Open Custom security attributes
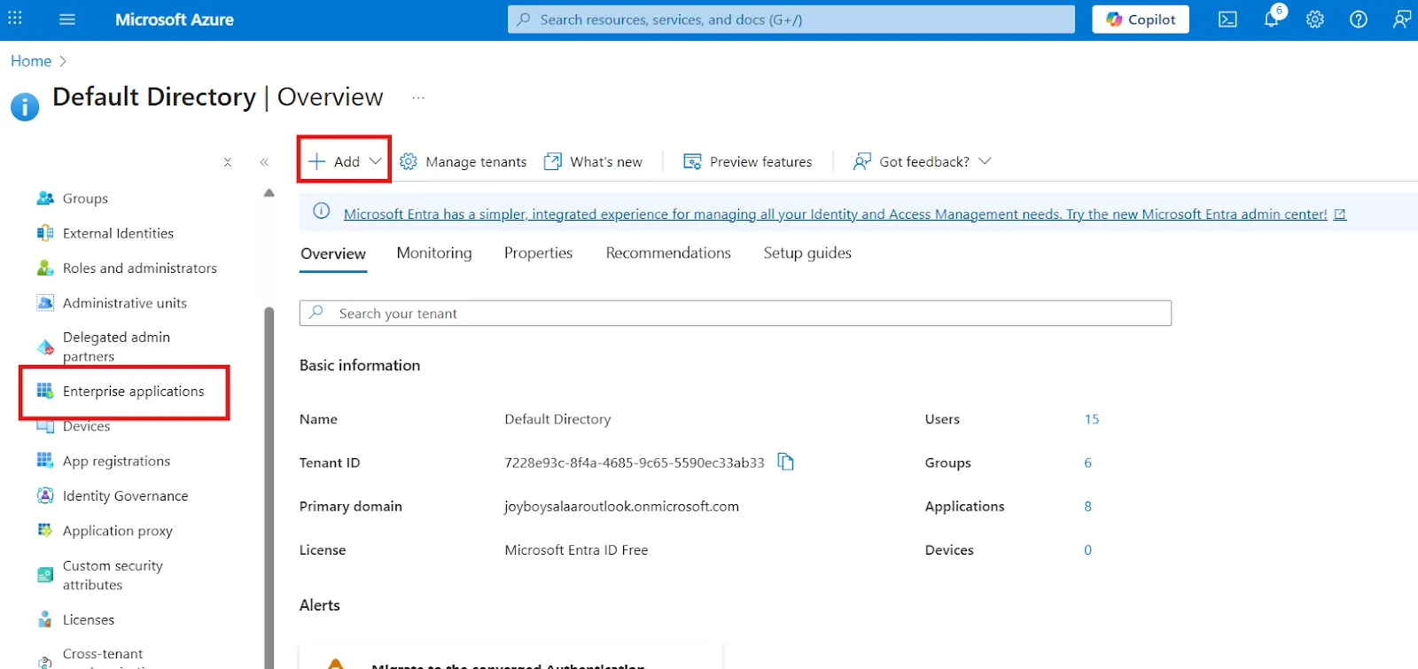This screenshot has width=1418, height=669. click(113, 575)
